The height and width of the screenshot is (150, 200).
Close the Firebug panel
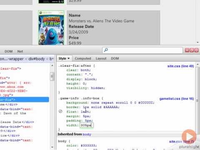tap(196, 50)
